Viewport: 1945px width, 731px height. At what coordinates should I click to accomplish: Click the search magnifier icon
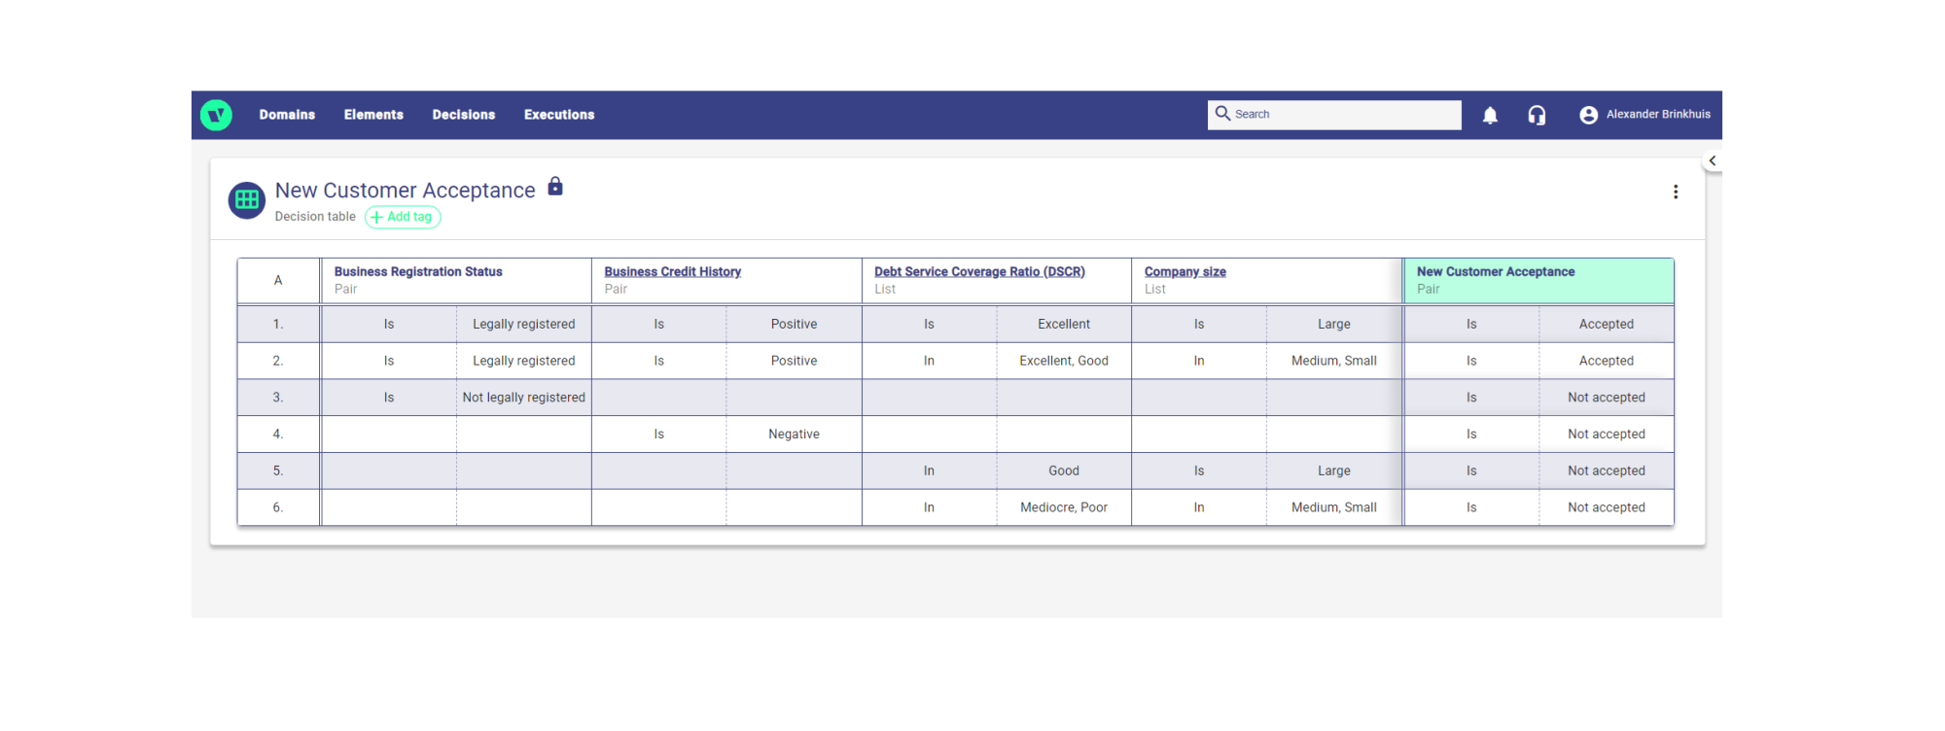1222,114
